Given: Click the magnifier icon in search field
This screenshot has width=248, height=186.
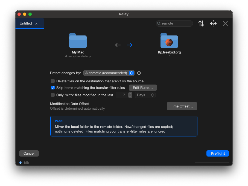Looking at the screenshot, I should 159,23.
